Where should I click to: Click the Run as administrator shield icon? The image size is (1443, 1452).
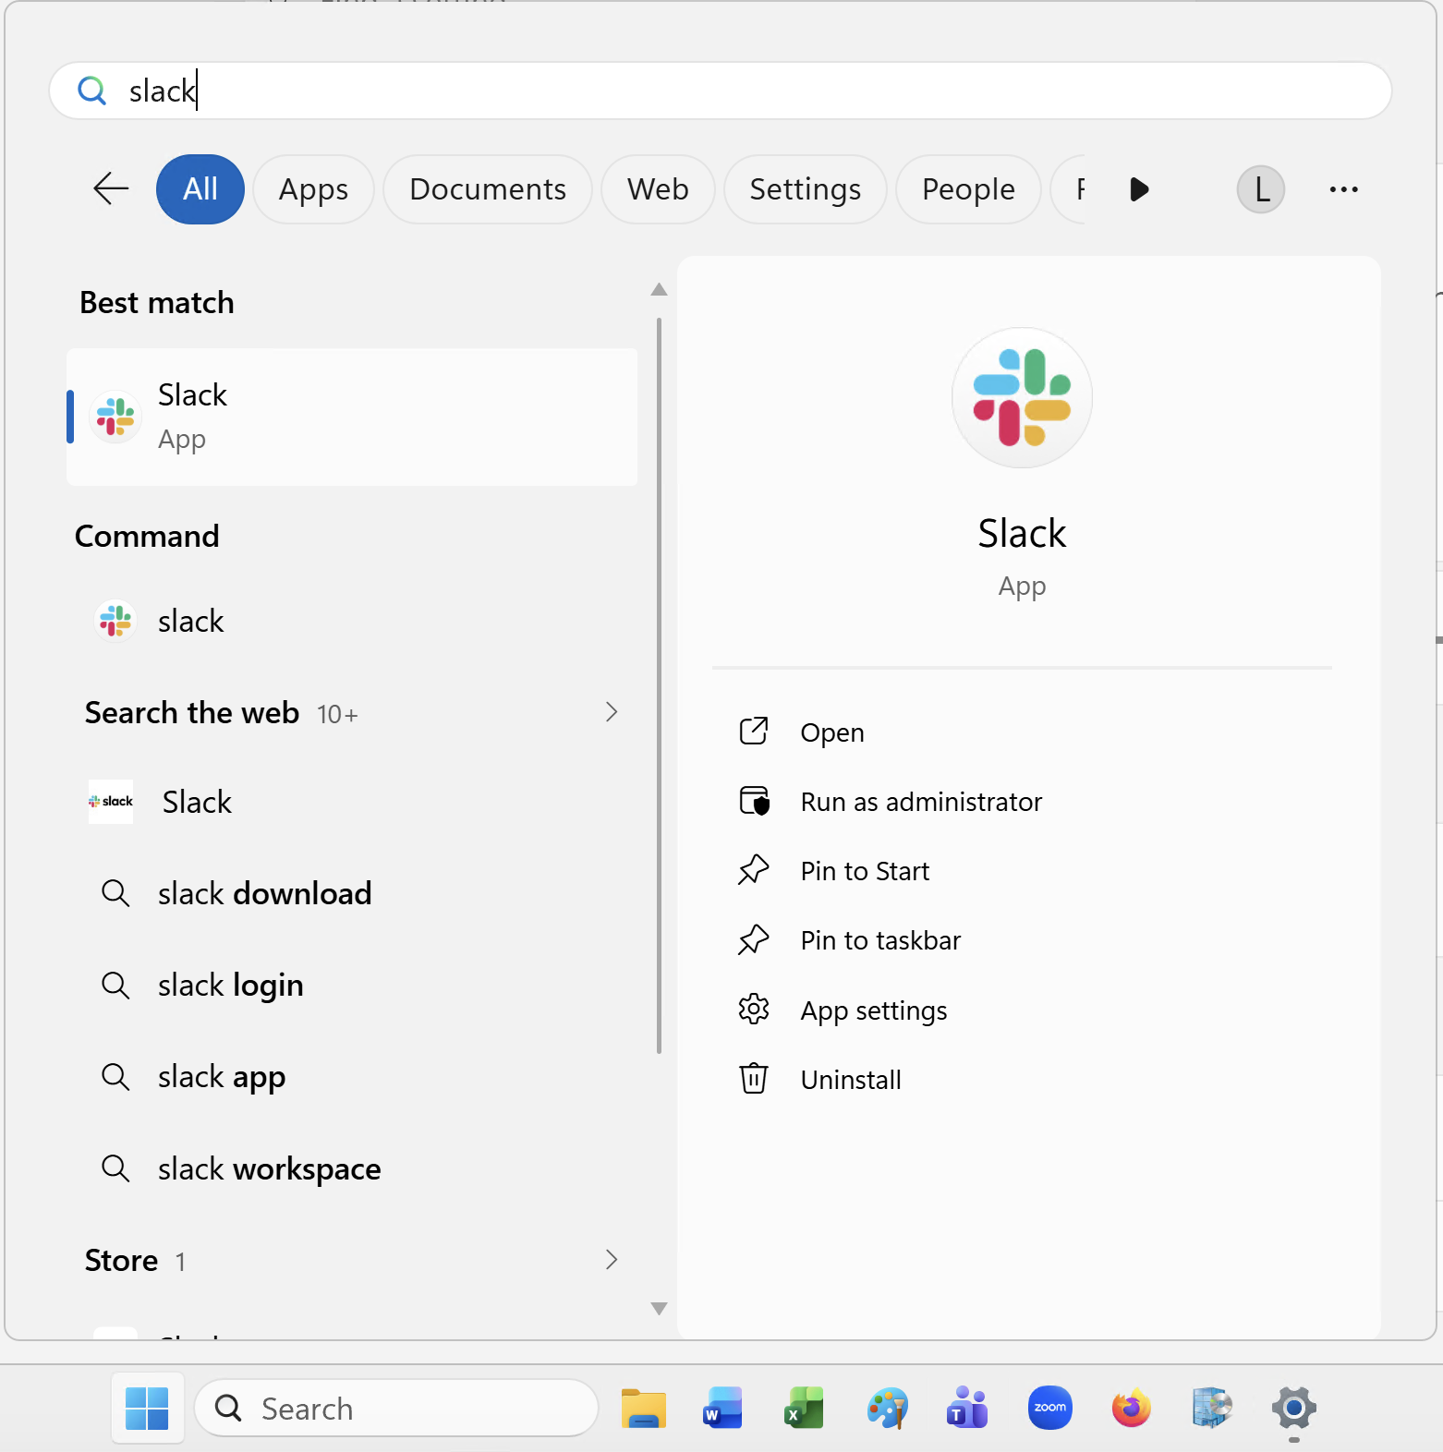754,801
